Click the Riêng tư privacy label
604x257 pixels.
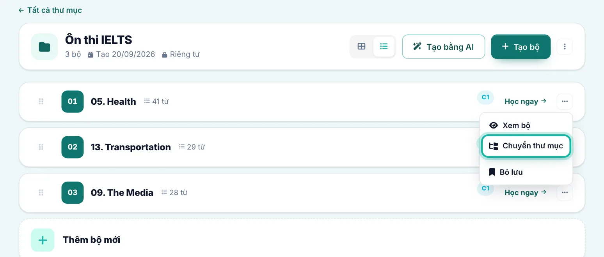point(181,55)
